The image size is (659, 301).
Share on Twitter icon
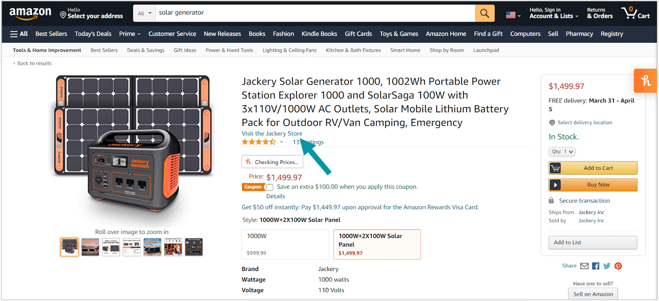[x=607, y=266]
